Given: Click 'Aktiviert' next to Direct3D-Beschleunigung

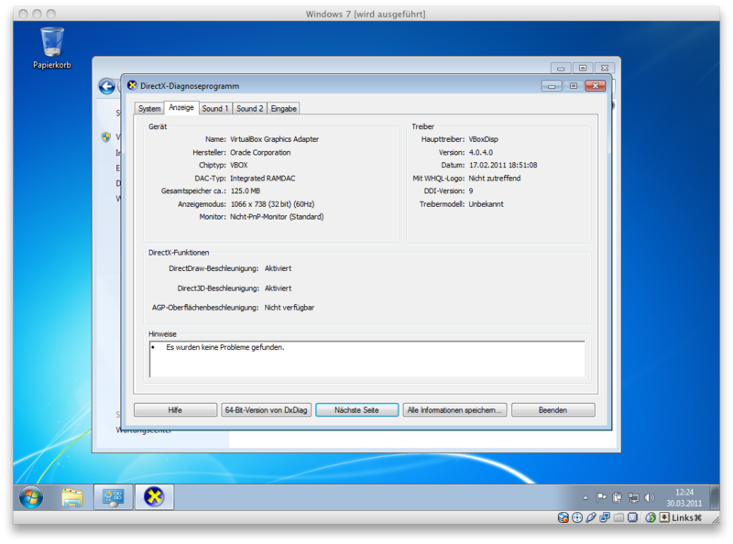Looking at the screenshot, I should [x=278, y=288].
